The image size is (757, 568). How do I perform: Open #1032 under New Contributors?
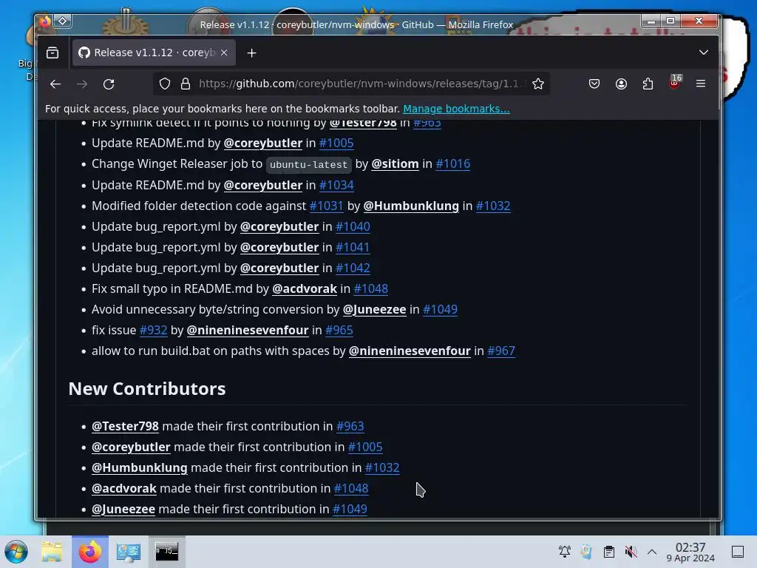pos(382,468)
